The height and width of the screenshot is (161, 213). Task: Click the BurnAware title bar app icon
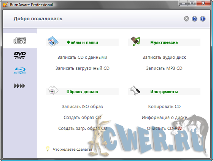click(x=5, y=5)
